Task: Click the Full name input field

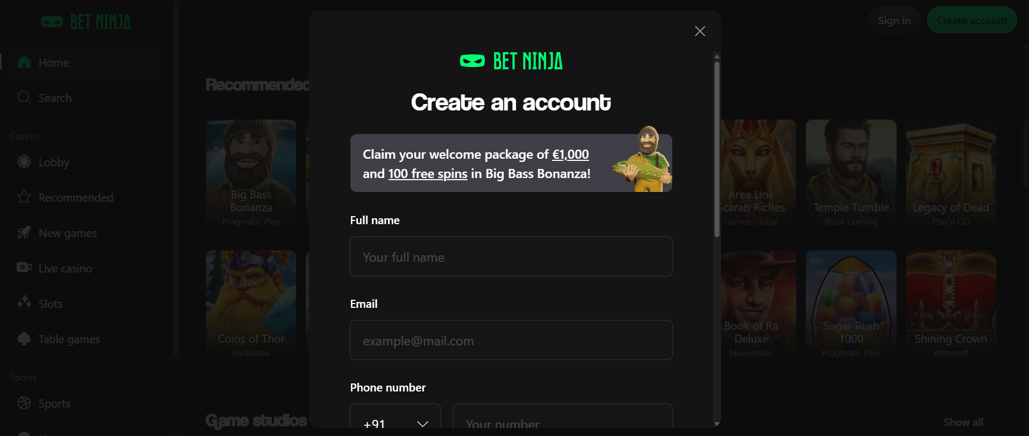Action: click(511, 257)
